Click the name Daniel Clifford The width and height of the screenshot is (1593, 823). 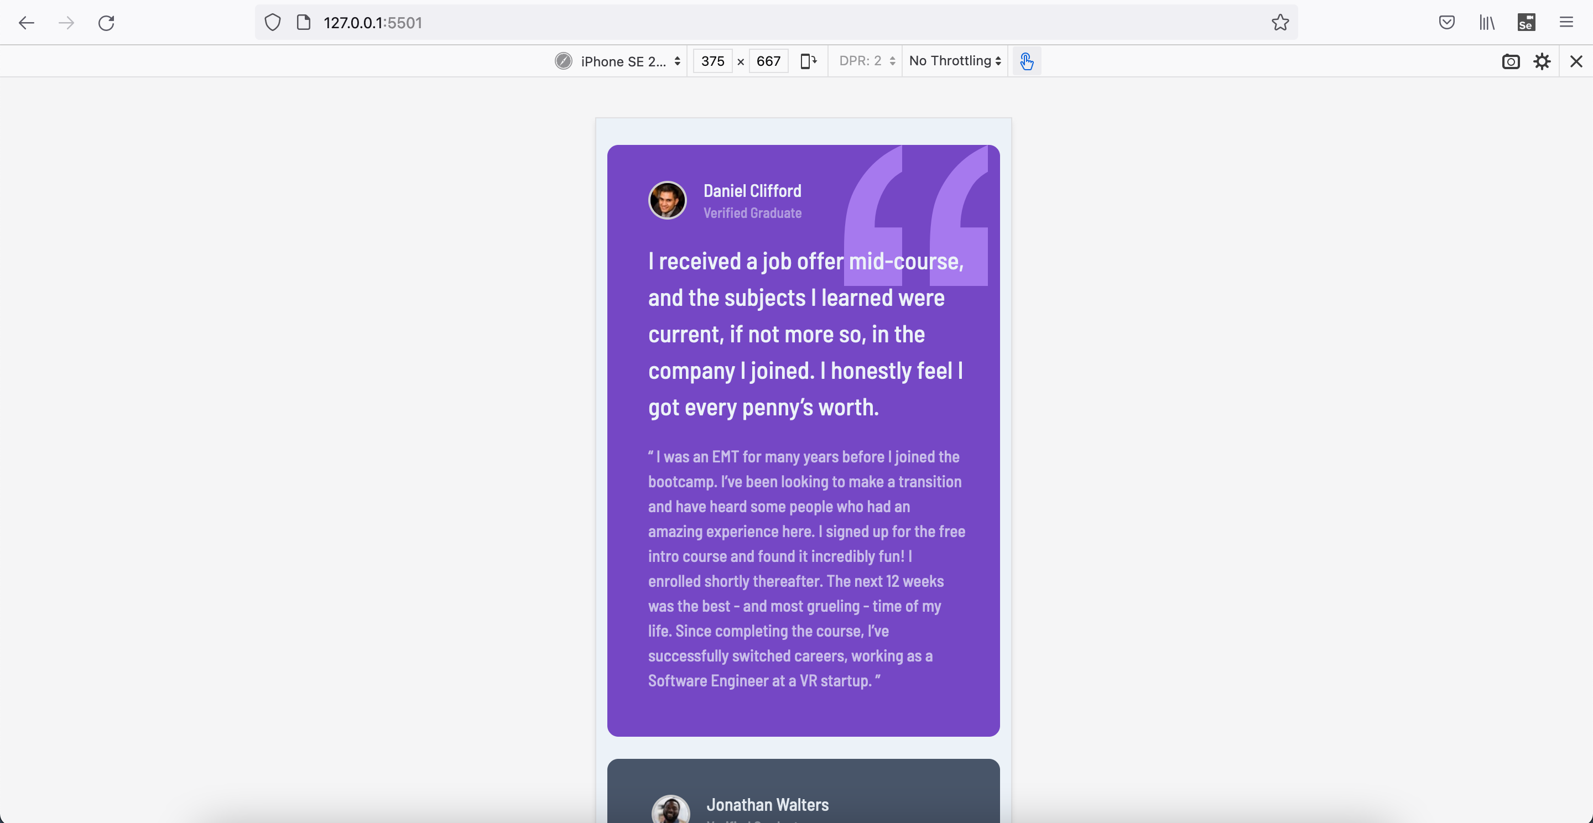[x=753, y=191]
